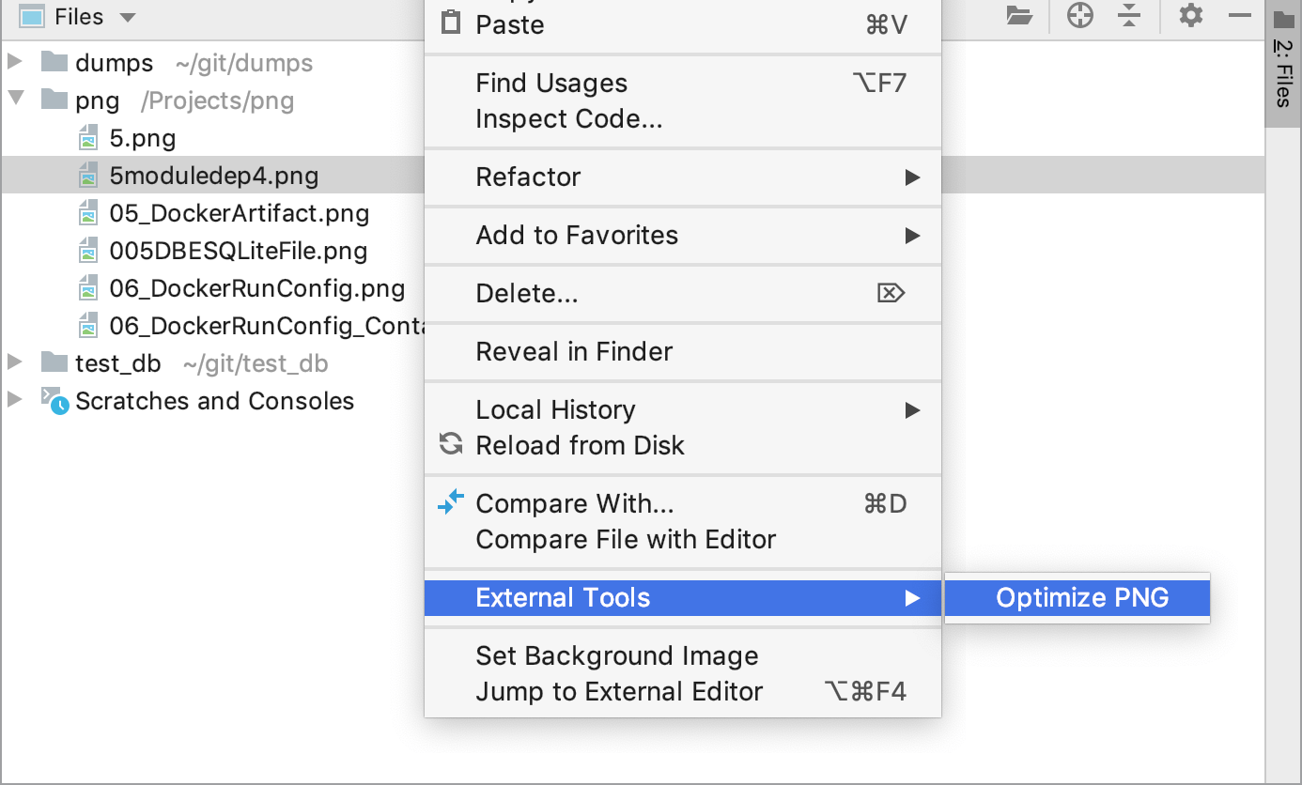
Task: Click the locate target toolbar icon
Action: tap(1079, 16)
